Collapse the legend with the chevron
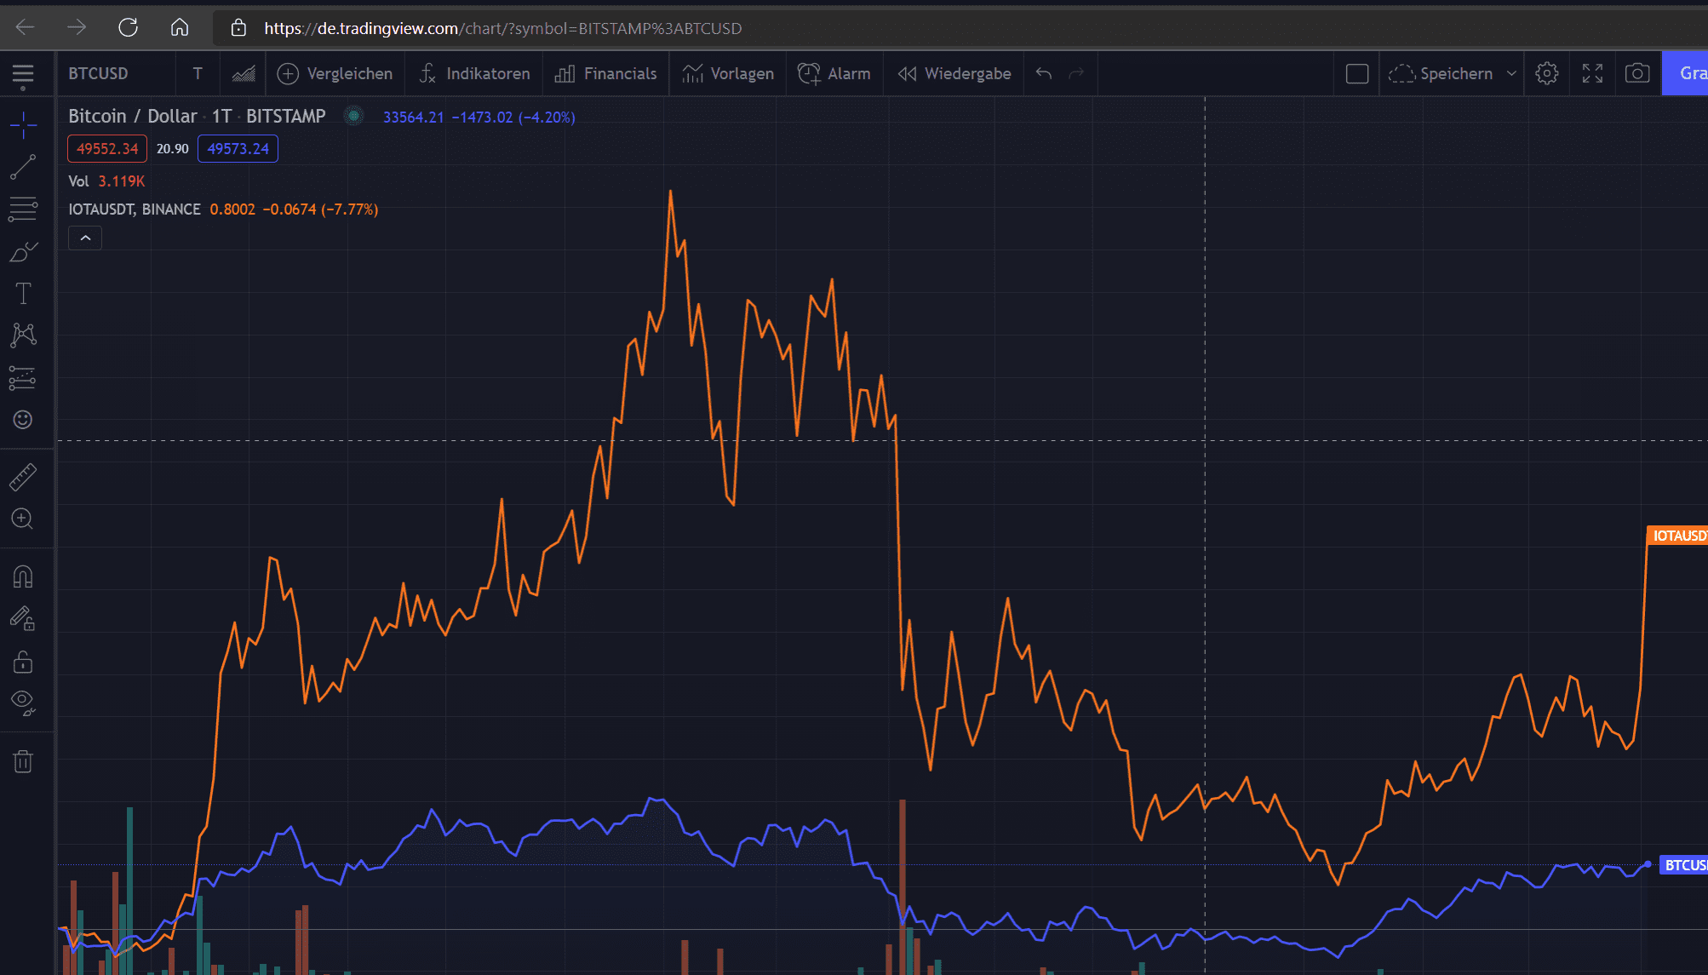Viewport: 1708px width, 975px height. (x=85, y=238)
